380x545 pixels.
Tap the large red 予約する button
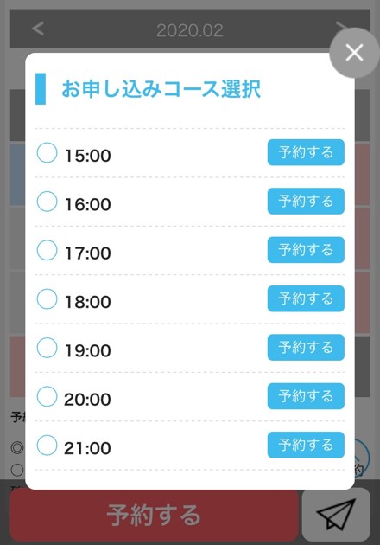154,515
